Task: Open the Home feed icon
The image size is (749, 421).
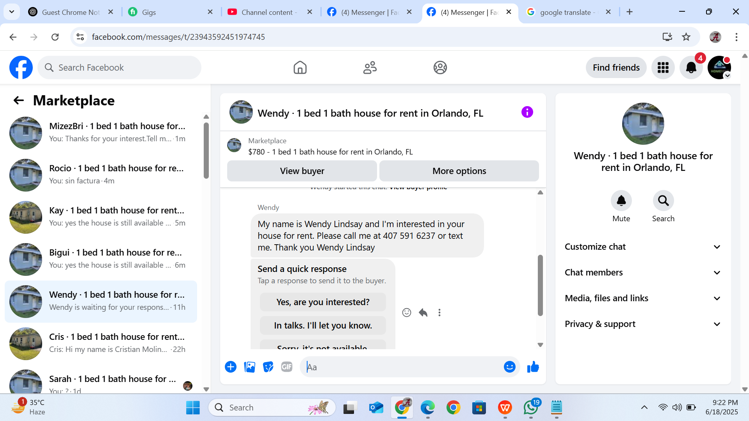Action: pyautogui.click(x=300, y=68)
